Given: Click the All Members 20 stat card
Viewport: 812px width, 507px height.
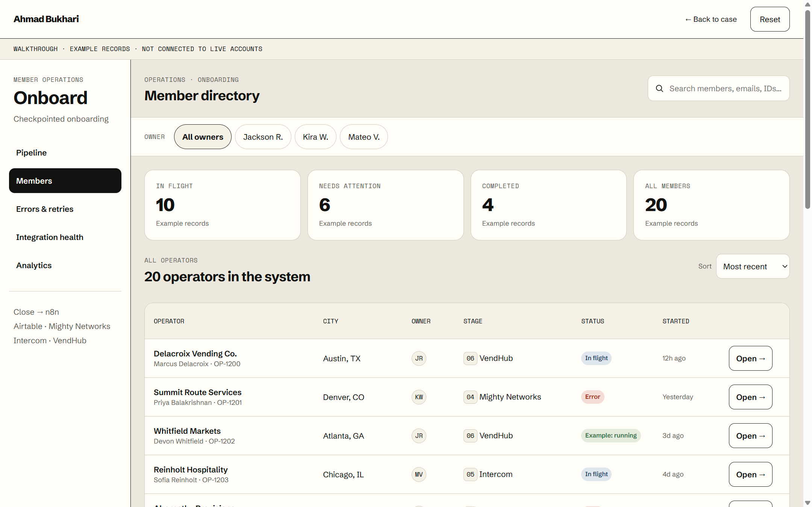Looking at the screenshot, I should tap(712, 205).
